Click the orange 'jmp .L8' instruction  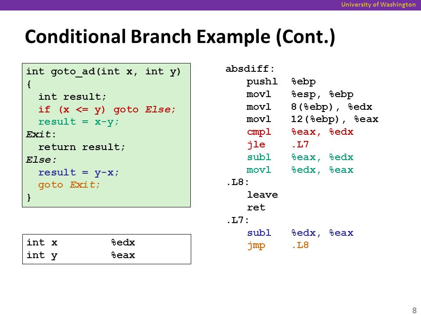click(x=278, y=245)
